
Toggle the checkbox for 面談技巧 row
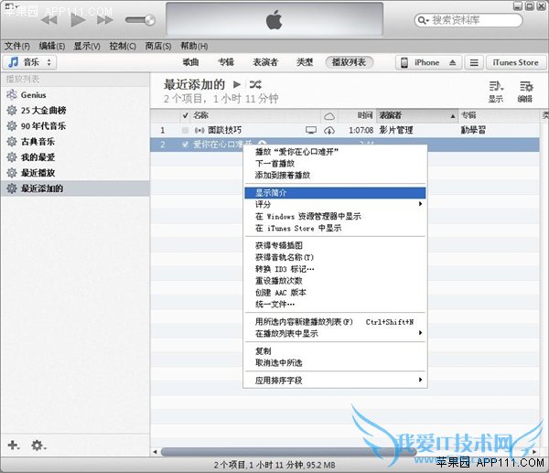pos(185,131)
